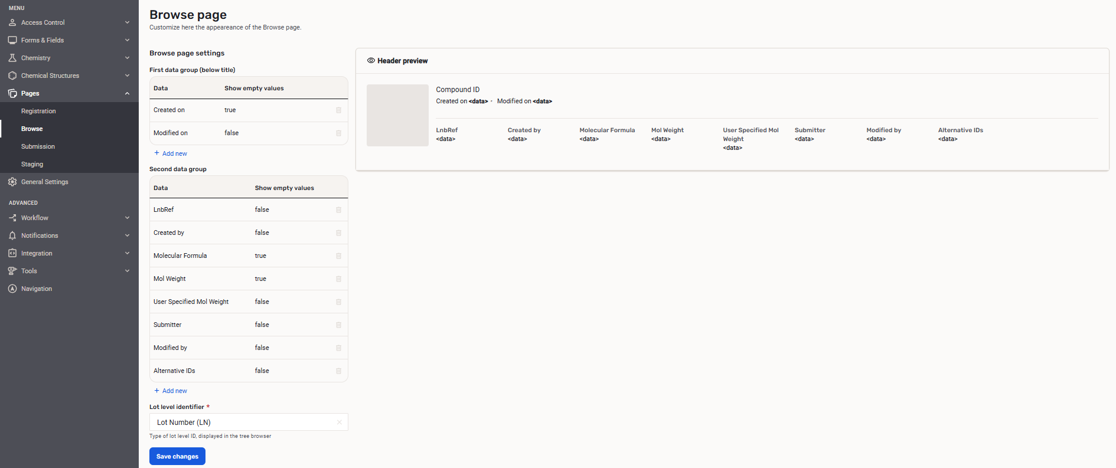Open the Registration page settings

[x=38, y=111]
